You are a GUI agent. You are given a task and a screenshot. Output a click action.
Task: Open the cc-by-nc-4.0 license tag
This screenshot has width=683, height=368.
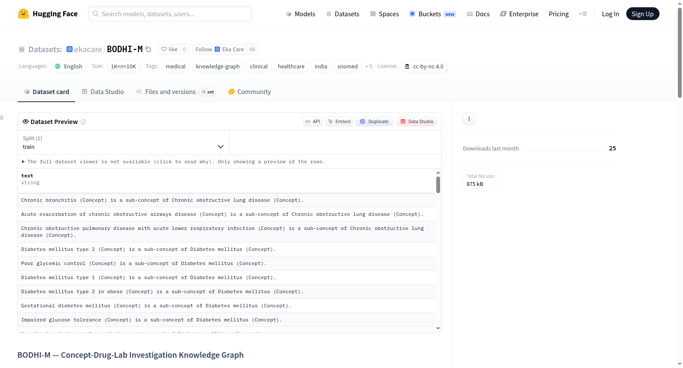click(x=424, y=66)
